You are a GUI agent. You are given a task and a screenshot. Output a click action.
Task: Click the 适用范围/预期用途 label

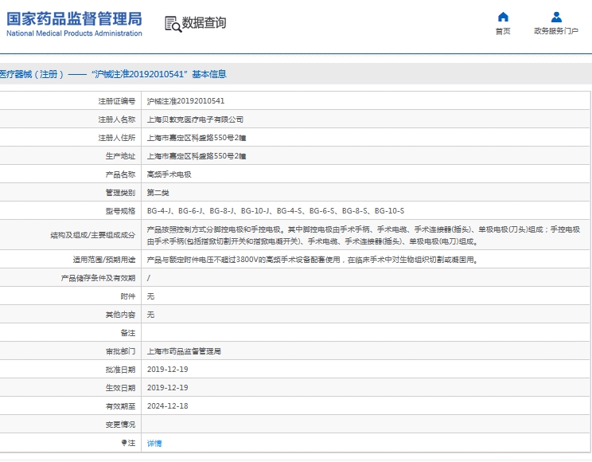pyautogui.click(x=104, y=260)
